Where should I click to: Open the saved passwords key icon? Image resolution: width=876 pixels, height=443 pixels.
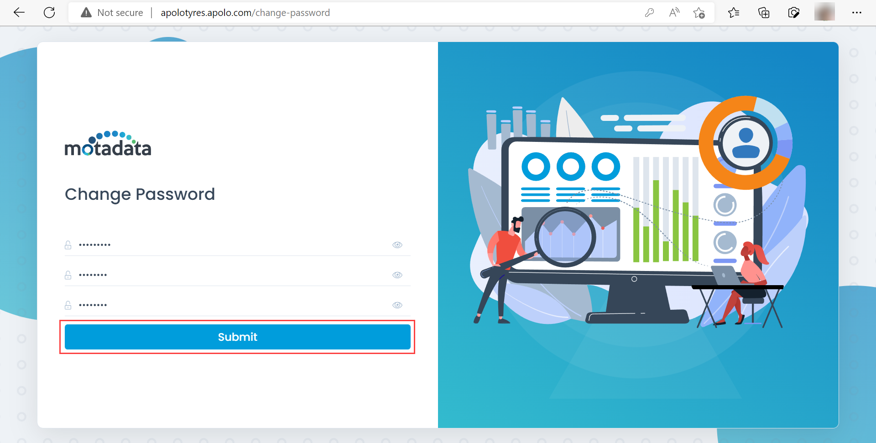click(649, 13)
